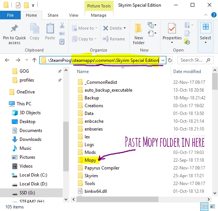The image size is (218, 211).
Task: Open Properties with the checkmark icon
Action: click(x=172, y=28)
